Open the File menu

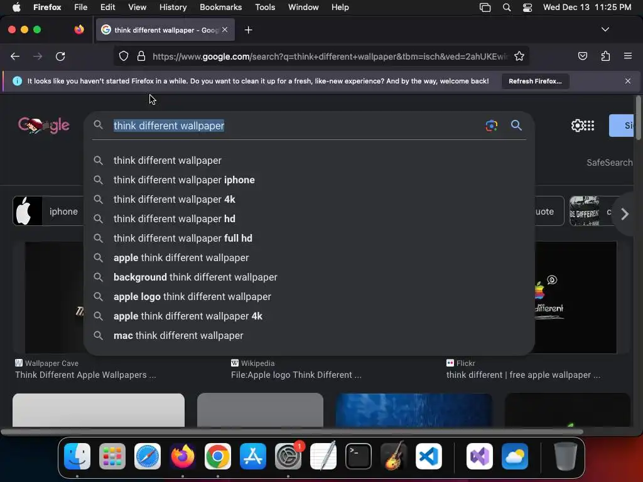pyautogui.click(x=81, y=8)
